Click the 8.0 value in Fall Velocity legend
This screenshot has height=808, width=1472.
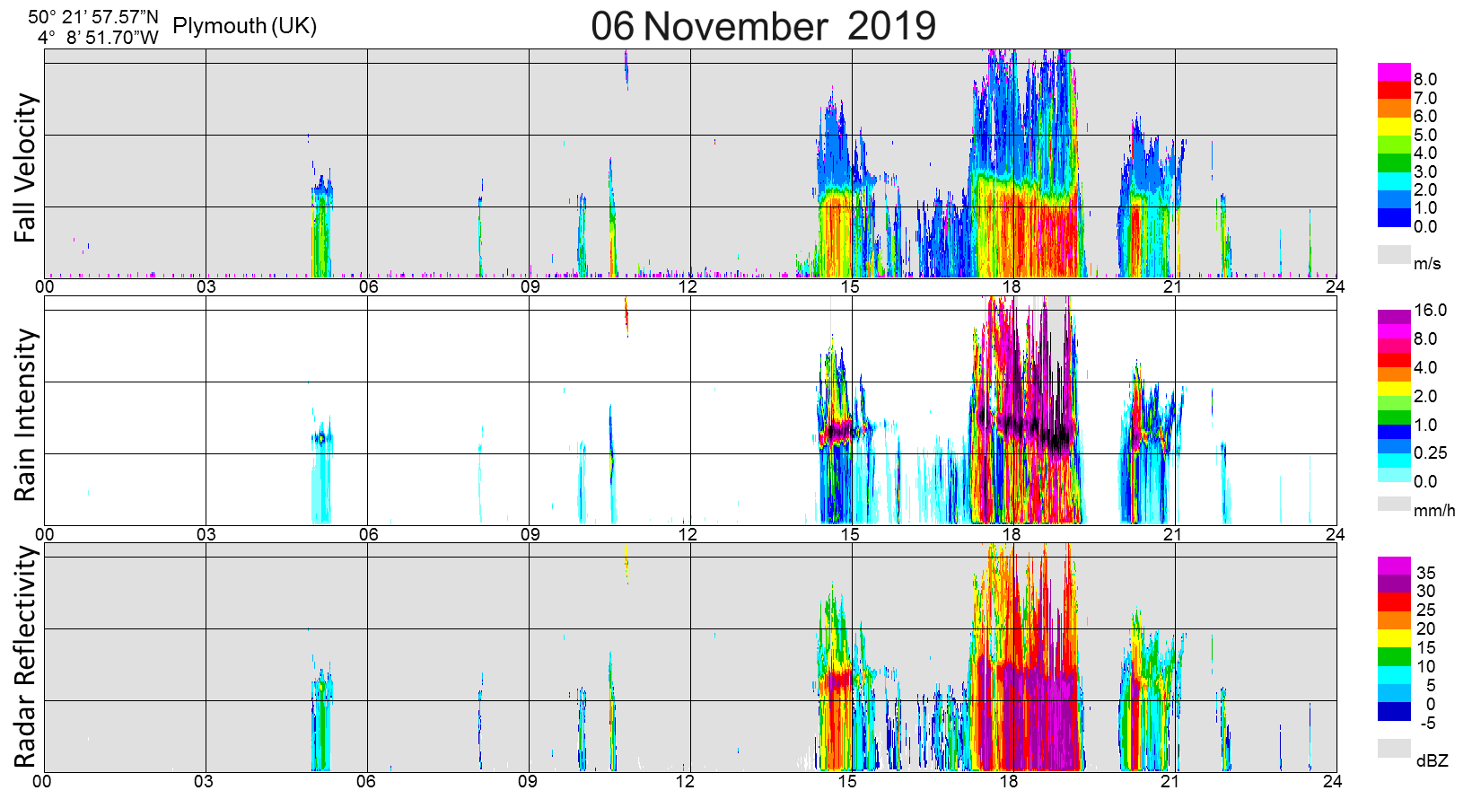1425,80
